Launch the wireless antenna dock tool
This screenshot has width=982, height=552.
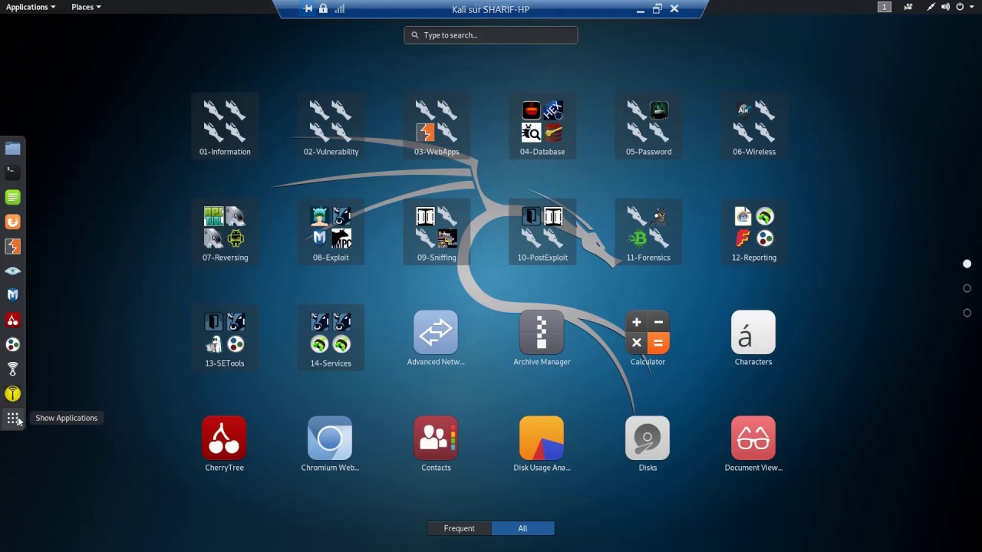pyautogui.click(x=13, y=369)
